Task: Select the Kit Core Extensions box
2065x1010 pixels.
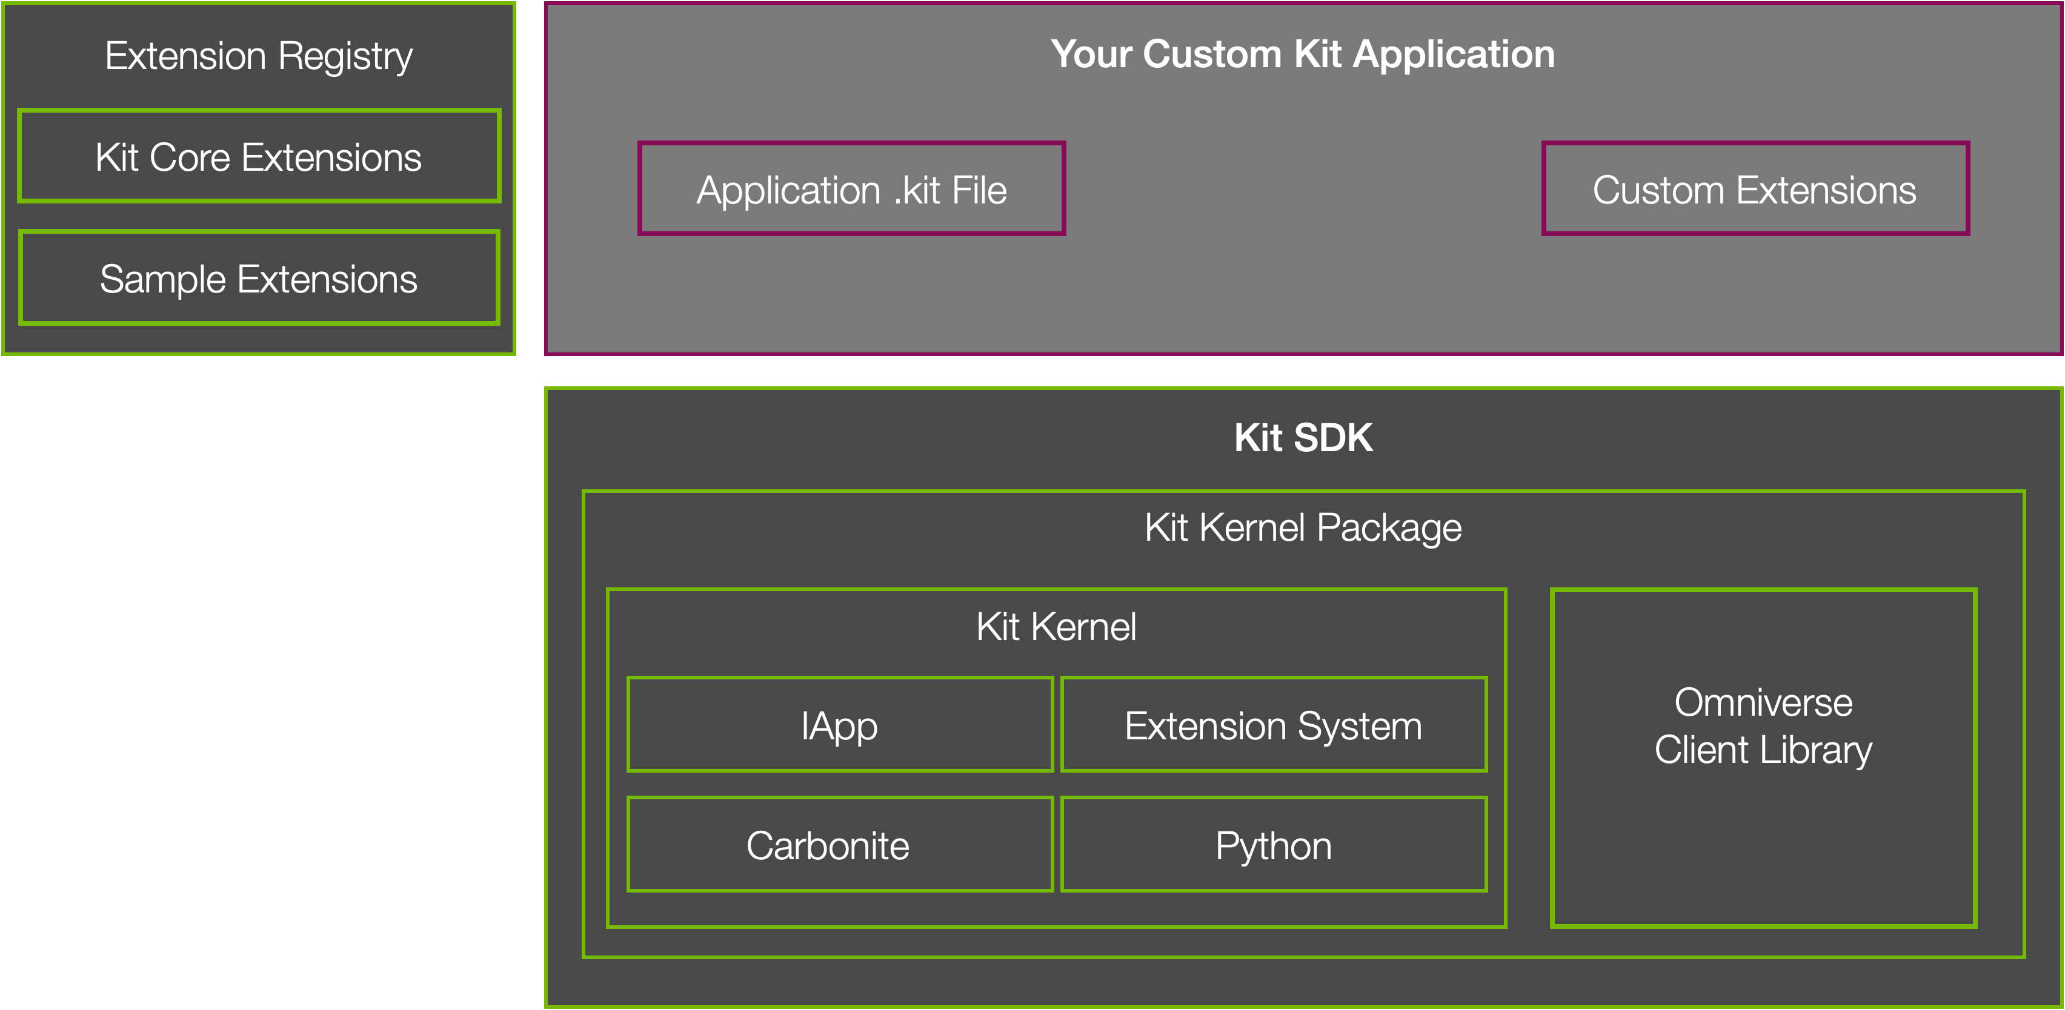Action: click(258, 157)
